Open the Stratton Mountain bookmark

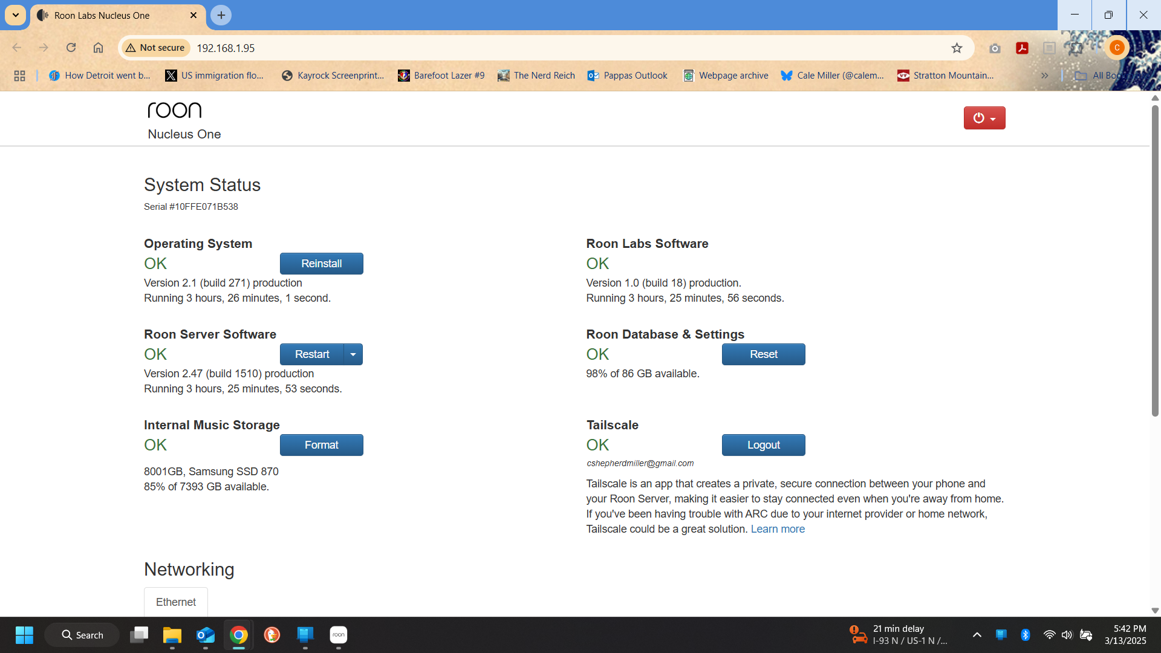tap(946, 76)
